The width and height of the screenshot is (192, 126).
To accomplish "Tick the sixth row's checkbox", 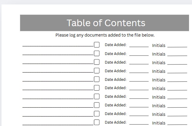I will [x=97, y=88].
